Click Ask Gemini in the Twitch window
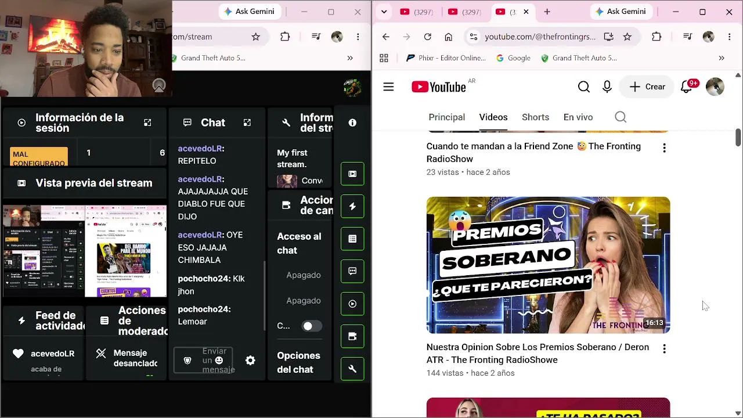Viewport: 743px width, 418px height. pyautogui.click(x=249, y=12)
